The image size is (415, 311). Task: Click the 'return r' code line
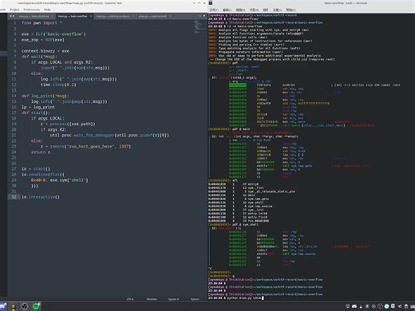[41, 152]
